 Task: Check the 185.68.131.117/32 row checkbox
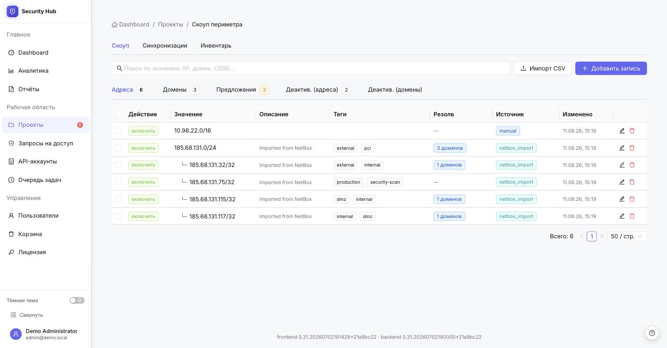coord(118,216)
